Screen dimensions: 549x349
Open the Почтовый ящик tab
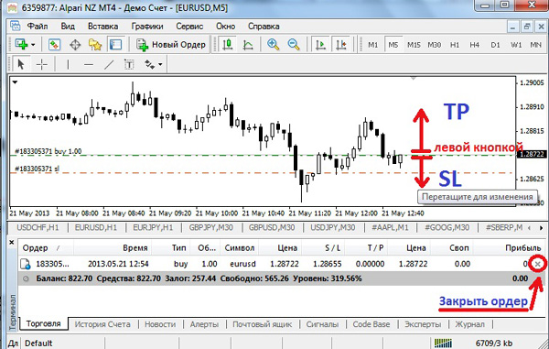(x=263, y=324)
